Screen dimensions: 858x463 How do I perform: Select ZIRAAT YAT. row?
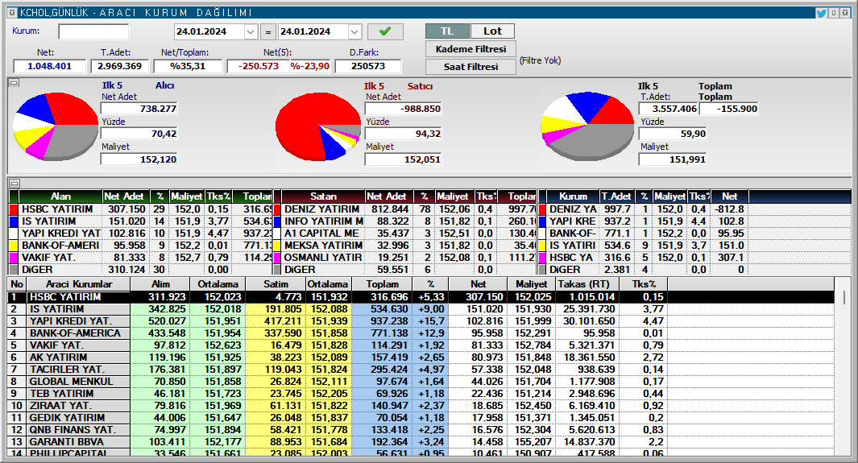(421, 405)
